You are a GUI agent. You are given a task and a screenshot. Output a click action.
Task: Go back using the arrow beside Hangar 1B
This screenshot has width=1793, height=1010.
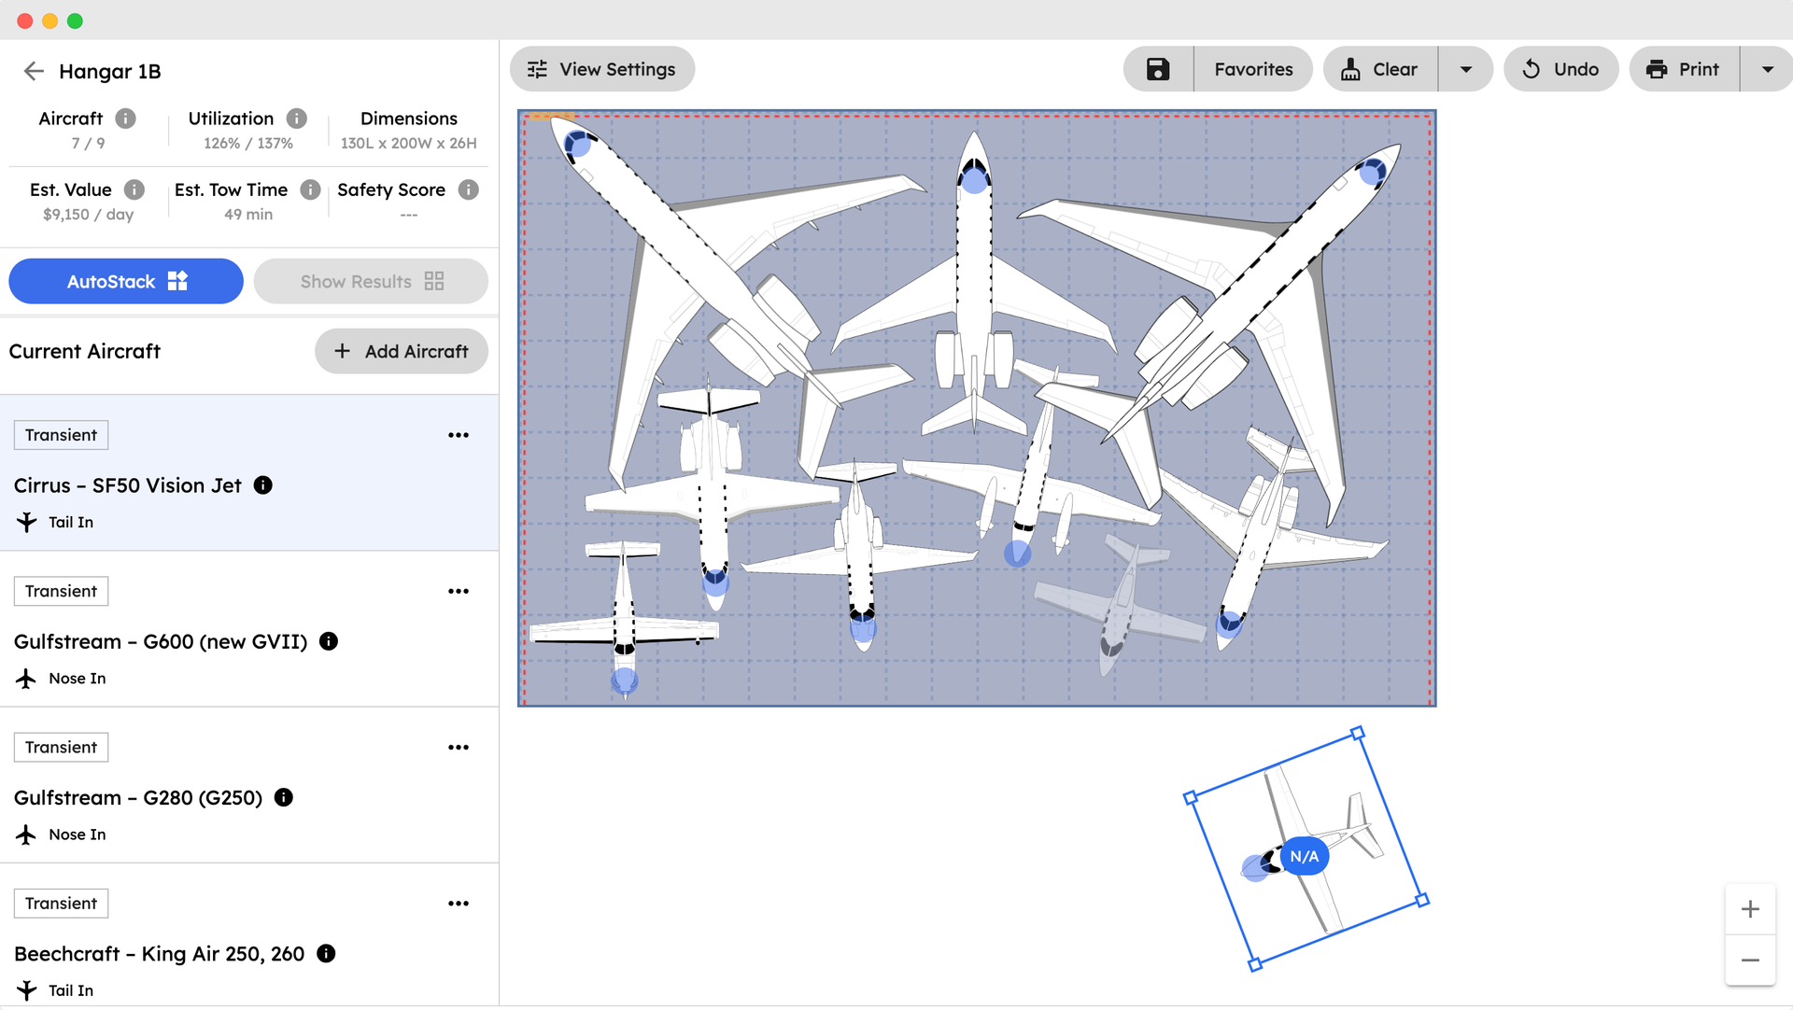34,71
